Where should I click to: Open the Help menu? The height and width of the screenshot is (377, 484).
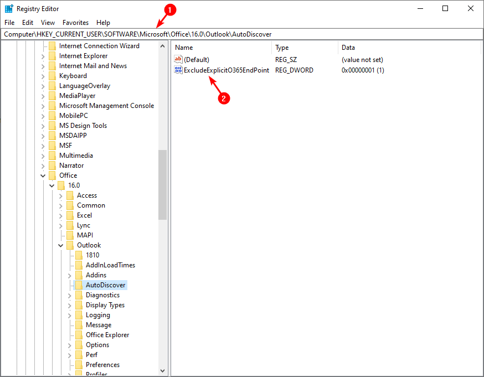pos(103,23)
